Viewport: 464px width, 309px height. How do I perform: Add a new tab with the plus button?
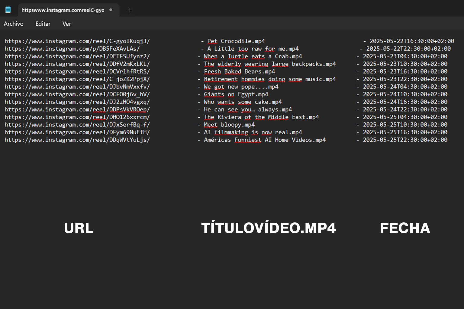(x=130, y=10)
